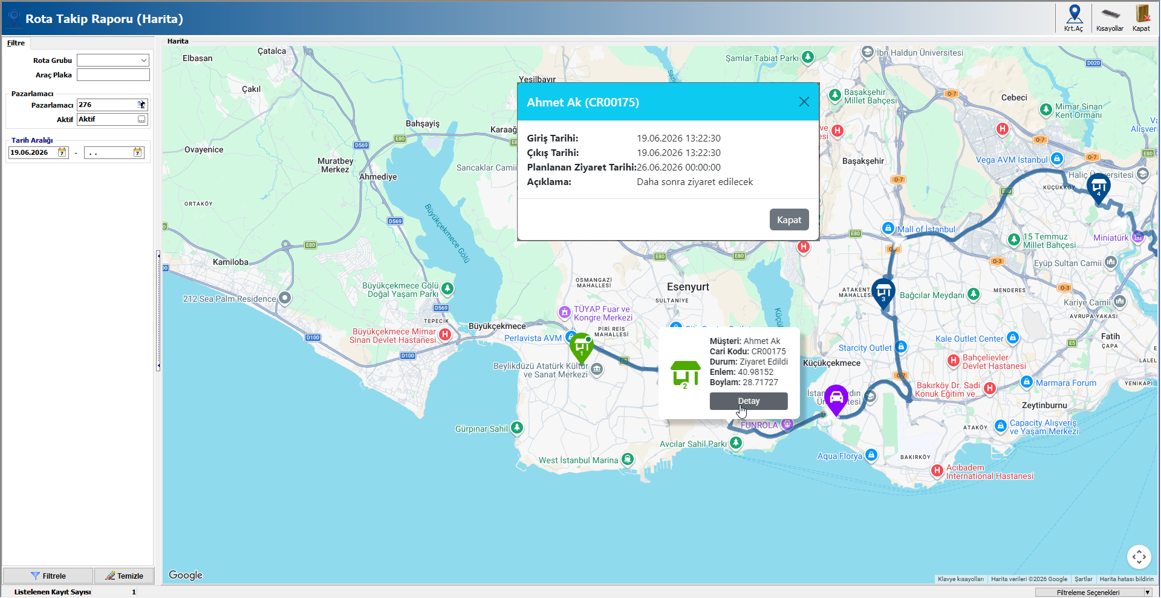Close the Ahmet Ak popup with X

click(804, 102)
